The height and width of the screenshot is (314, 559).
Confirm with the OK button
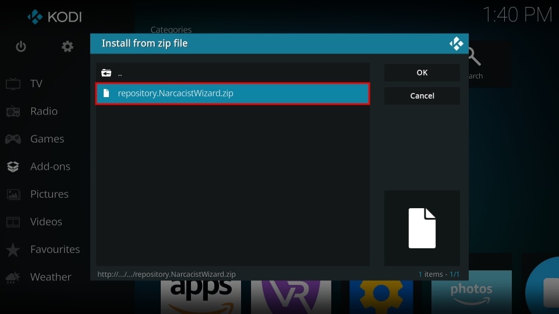[x=422, y=73]
